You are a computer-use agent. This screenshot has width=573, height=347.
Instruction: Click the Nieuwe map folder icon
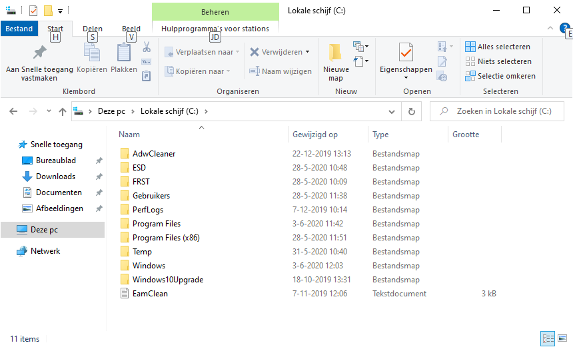point(335,53)
